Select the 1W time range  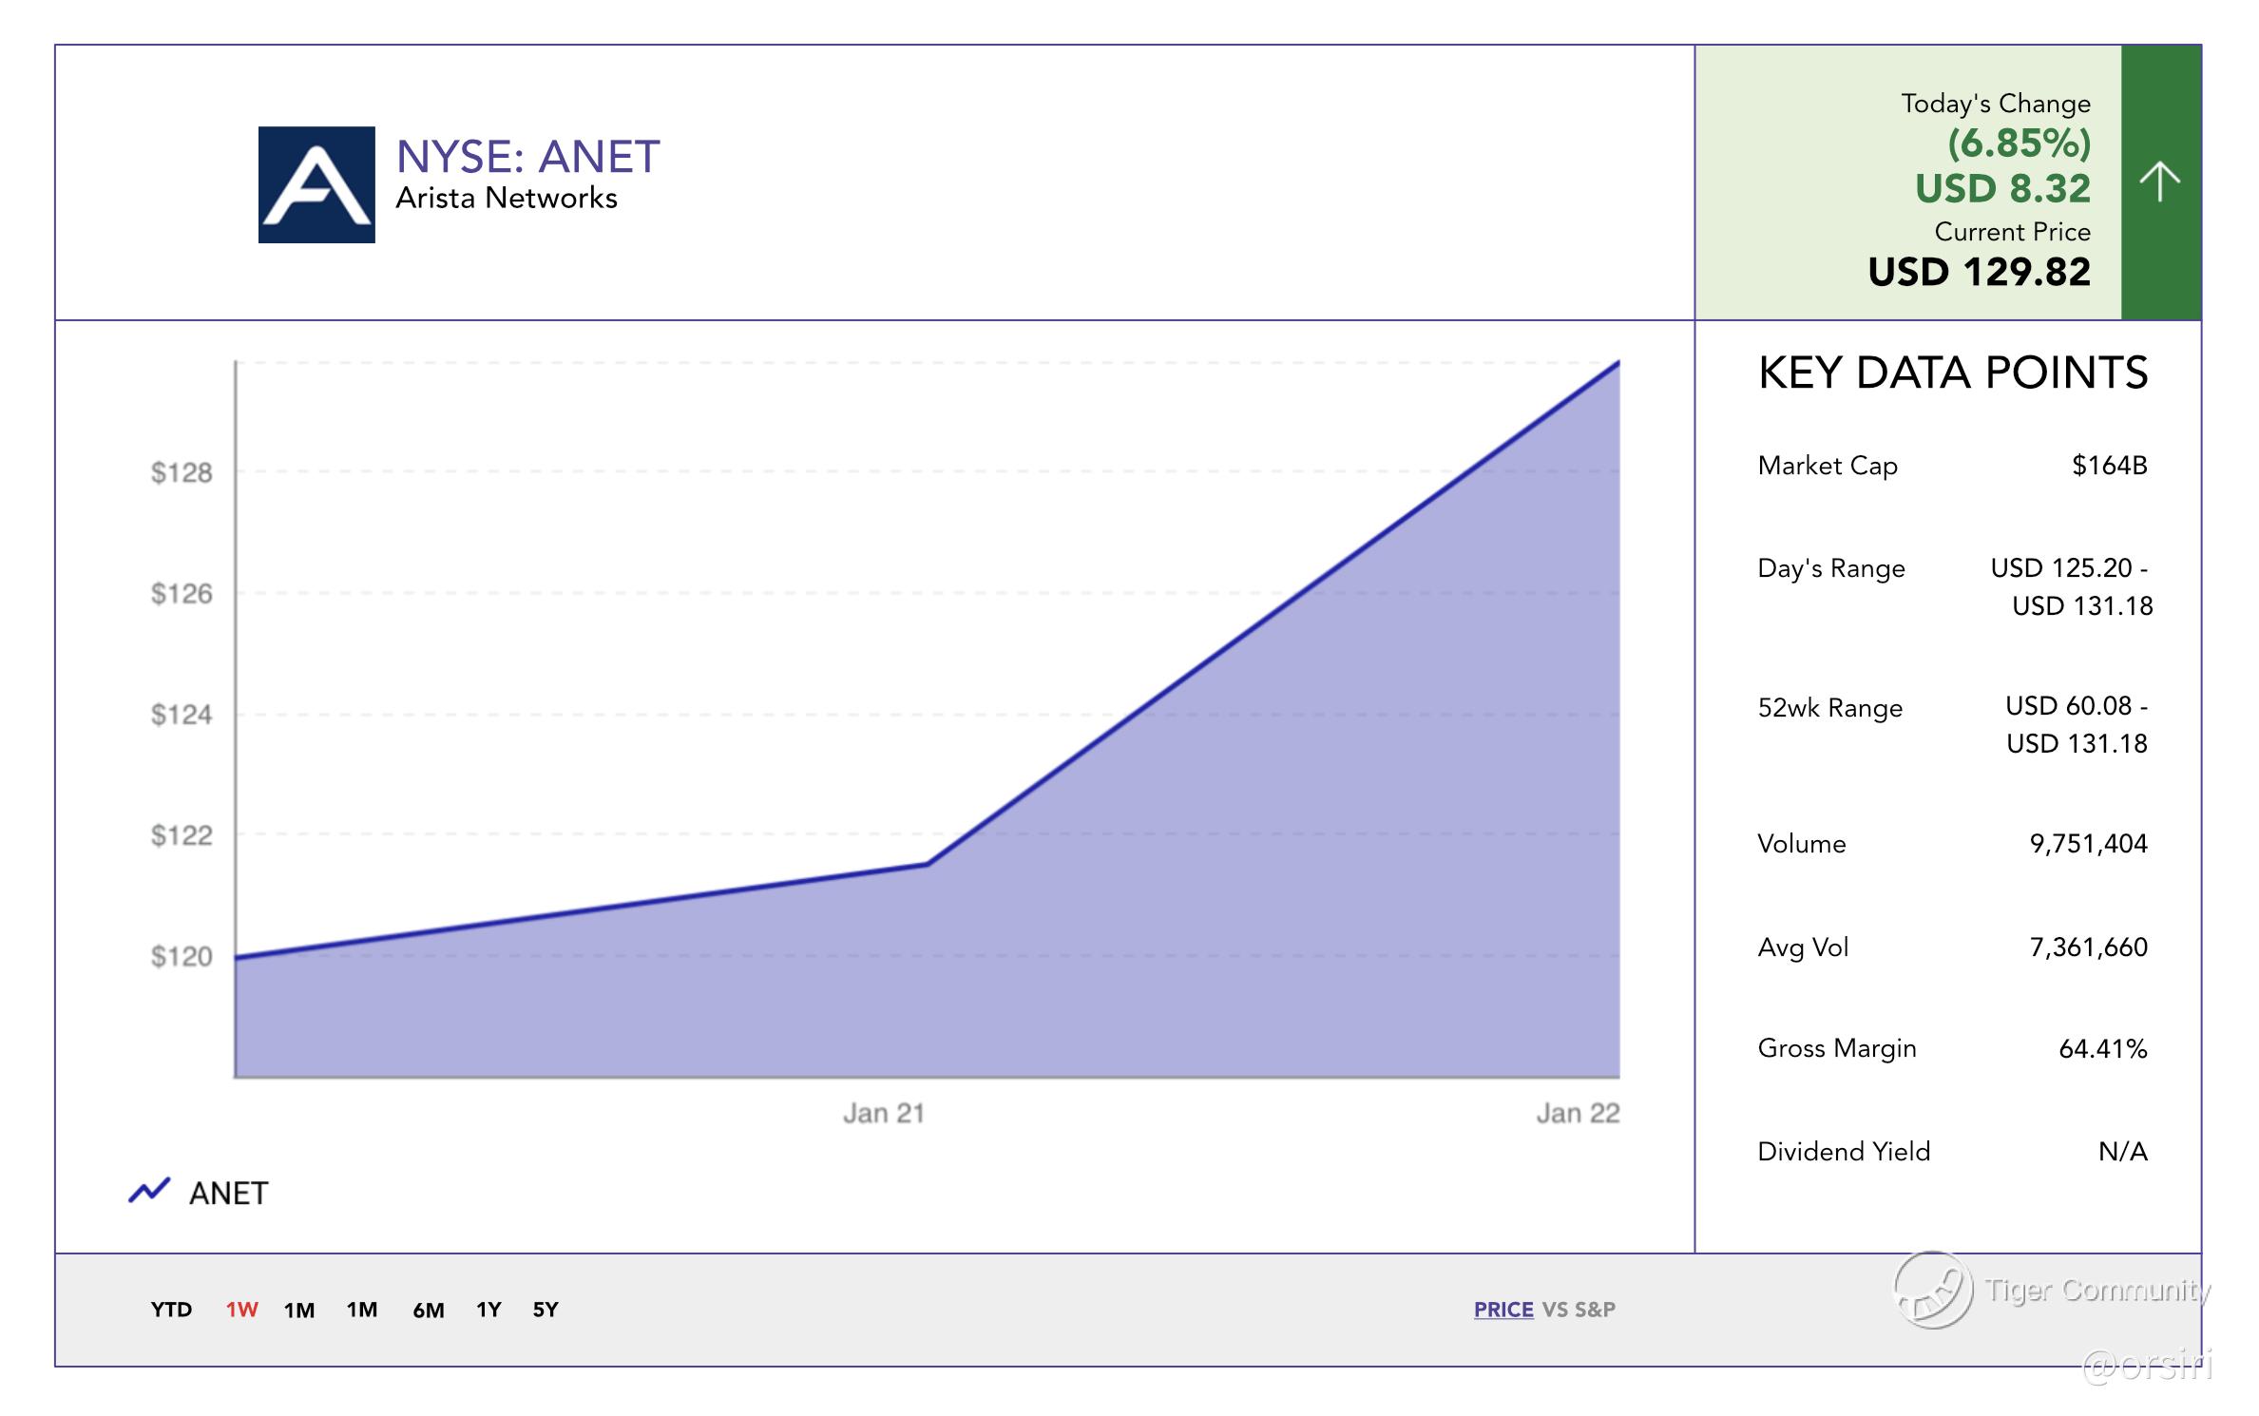pyautogui.click(x=241, y=1310)
